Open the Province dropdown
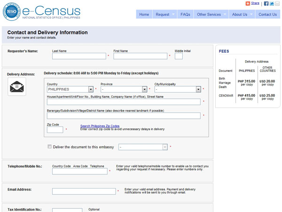This screenshot has height=212, width=282. pyautogui.click(x=124, y=89)
